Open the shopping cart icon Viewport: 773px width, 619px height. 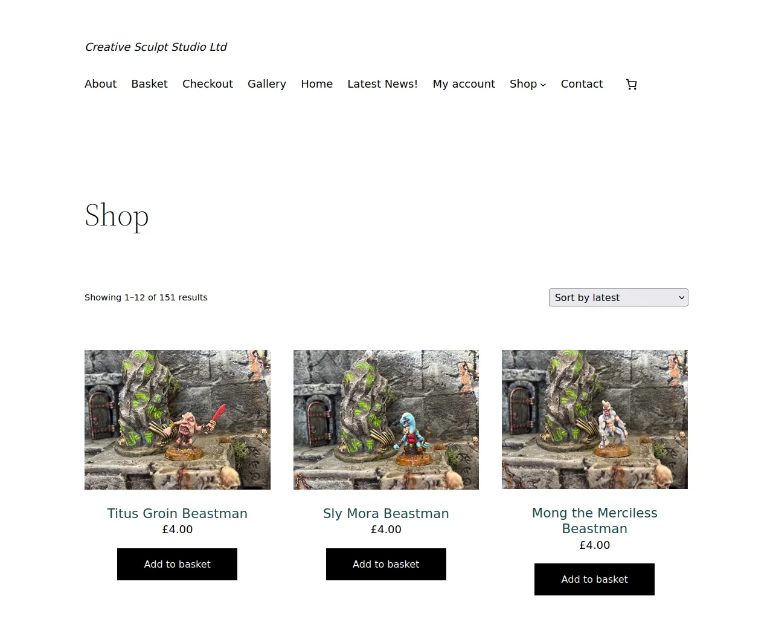632,85
